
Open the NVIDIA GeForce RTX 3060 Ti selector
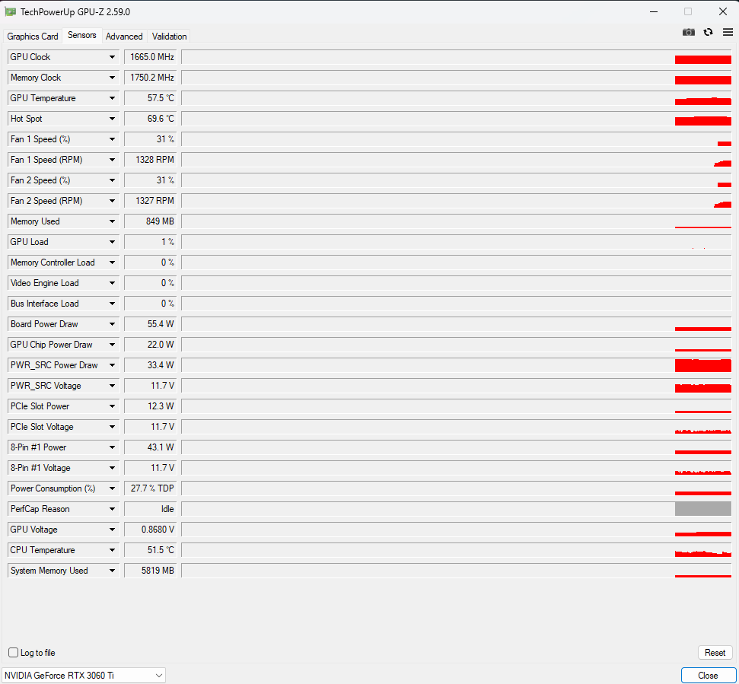84,676
